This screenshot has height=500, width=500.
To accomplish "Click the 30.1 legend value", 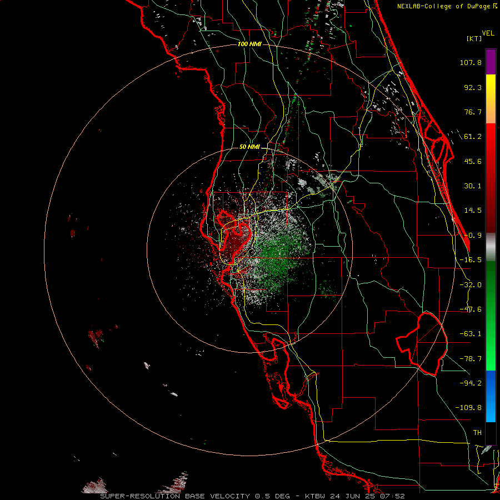I will (x=473, y=186).
